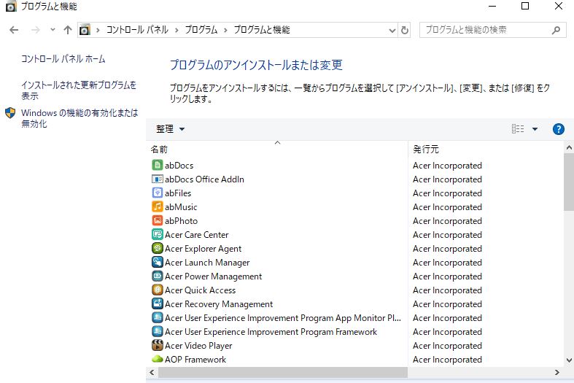Click the Acer Video Player icon
Image resolution: width=574 pixels, height=383 pixels.
157,346
